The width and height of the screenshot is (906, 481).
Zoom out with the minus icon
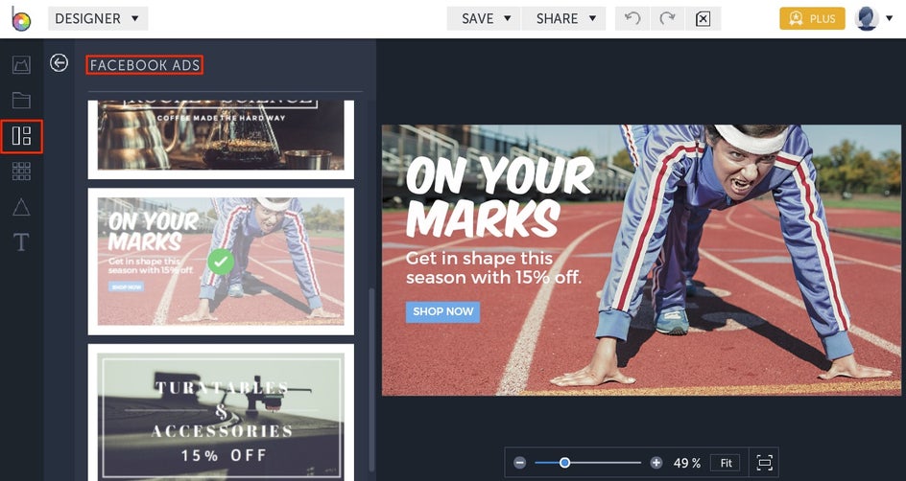520,463
